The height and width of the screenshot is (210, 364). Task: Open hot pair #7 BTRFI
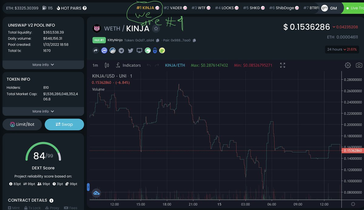[x=311, y=8]
